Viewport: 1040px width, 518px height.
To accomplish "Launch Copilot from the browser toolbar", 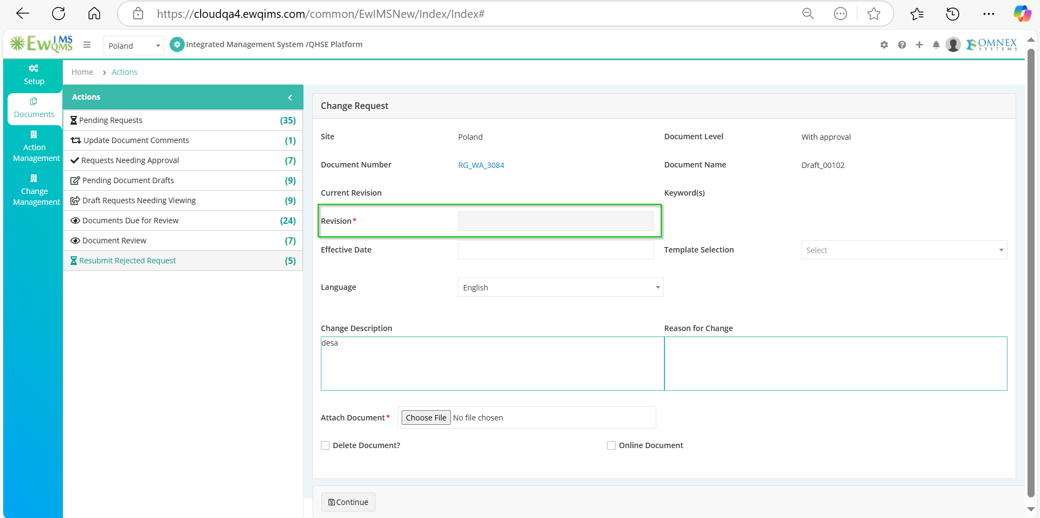I will (1023, 14).
